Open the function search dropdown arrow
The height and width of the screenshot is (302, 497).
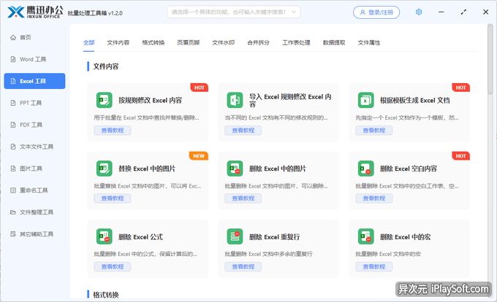click(x=294, y=12)
